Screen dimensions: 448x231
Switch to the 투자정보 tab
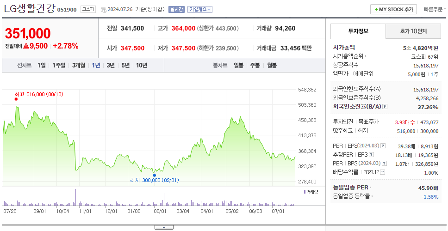(358, 31)
